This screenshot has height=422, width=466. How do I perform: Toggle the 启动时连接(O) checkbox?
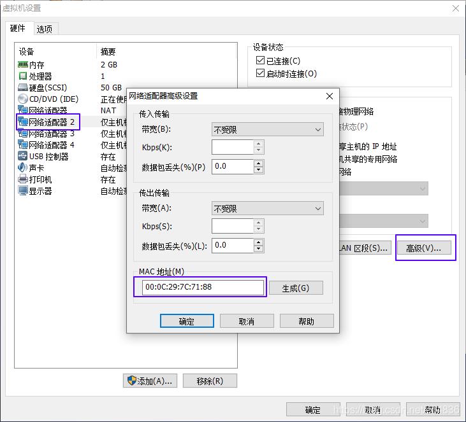[x=260, y=73]
